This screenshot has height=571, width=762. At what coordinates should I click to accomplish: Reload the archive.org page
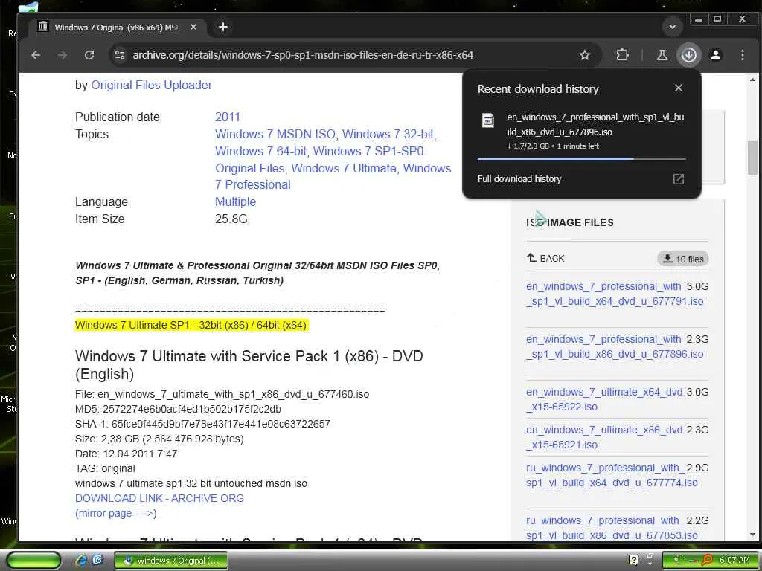pos(89,55)
